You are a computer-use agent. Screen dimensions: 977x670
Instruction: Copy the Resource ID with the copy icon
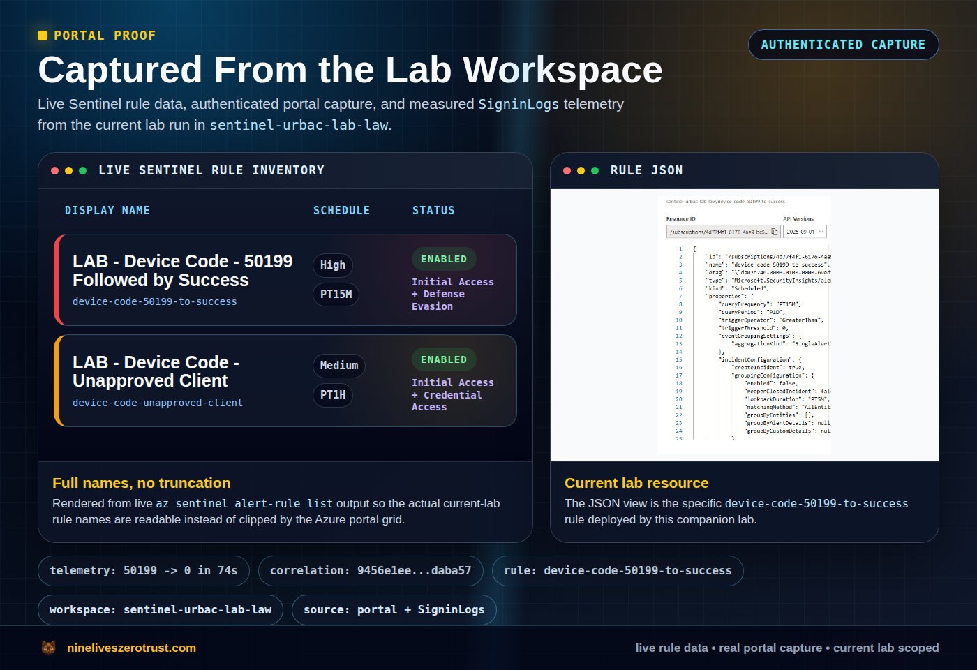pyautogui.click(x=774, y=232)
